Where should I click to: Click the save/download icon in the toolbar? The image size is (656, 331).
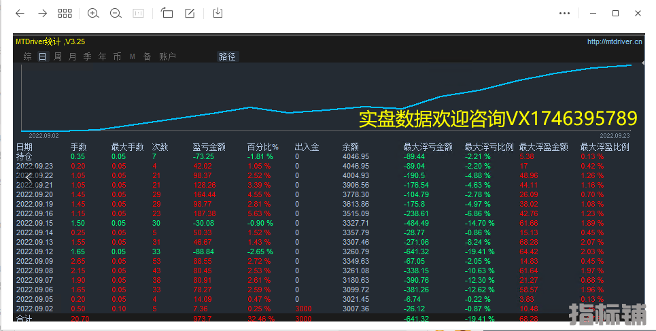point(218,13)
